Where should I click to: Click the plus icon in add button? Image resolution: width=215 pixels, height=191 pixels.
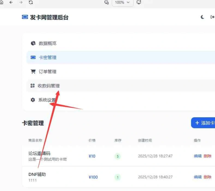197,123
